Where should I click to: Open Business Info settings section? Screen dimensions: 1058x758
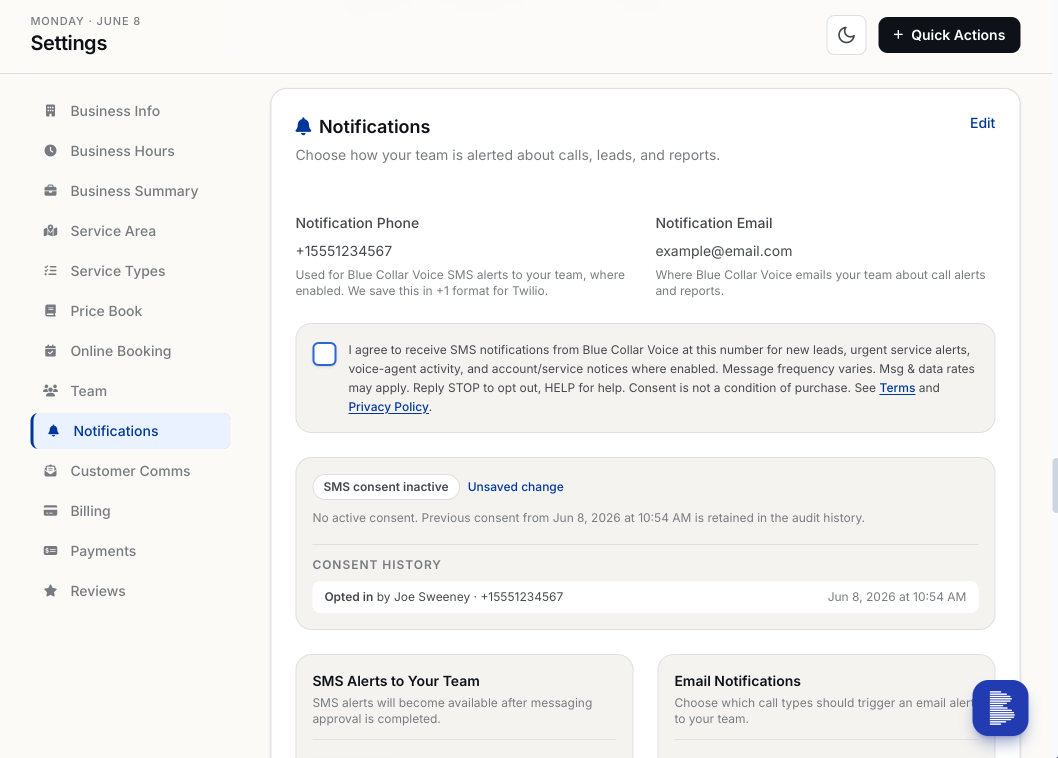point(130,111)
